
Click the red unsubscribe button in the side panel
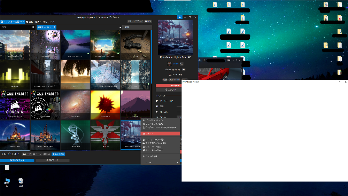[169, 86]
